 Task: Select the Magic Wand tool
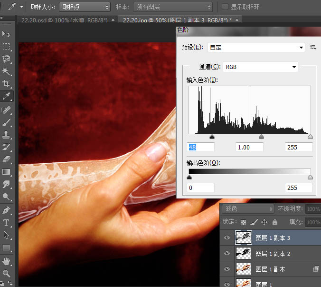click(x=6, y=71)
